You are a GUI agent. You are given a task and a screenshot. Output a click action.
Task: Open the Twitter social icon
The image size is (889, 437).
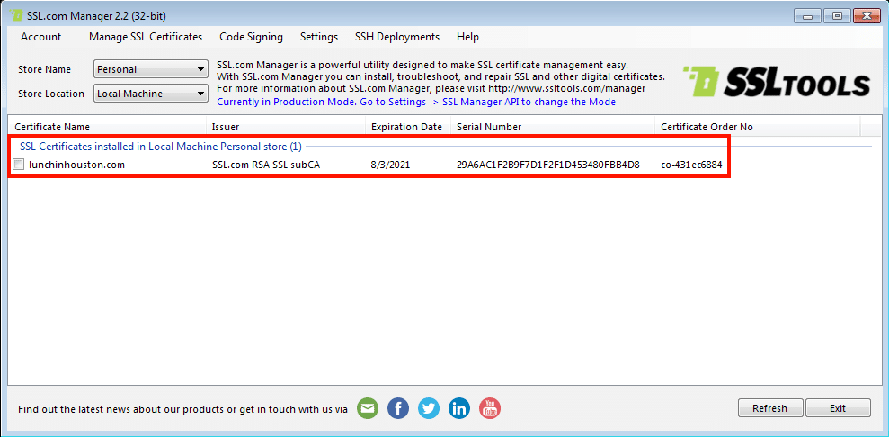point(429,408)
